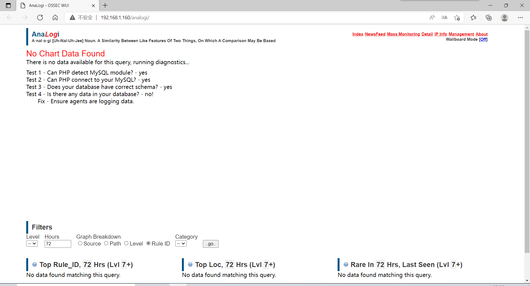Click the browser forward arrow
The image size is (530, 286).
(x=25, y=18)
